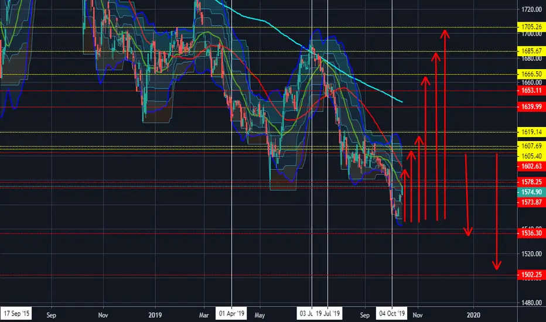Select the 01 Apr '19 date label

coord(231,313)
